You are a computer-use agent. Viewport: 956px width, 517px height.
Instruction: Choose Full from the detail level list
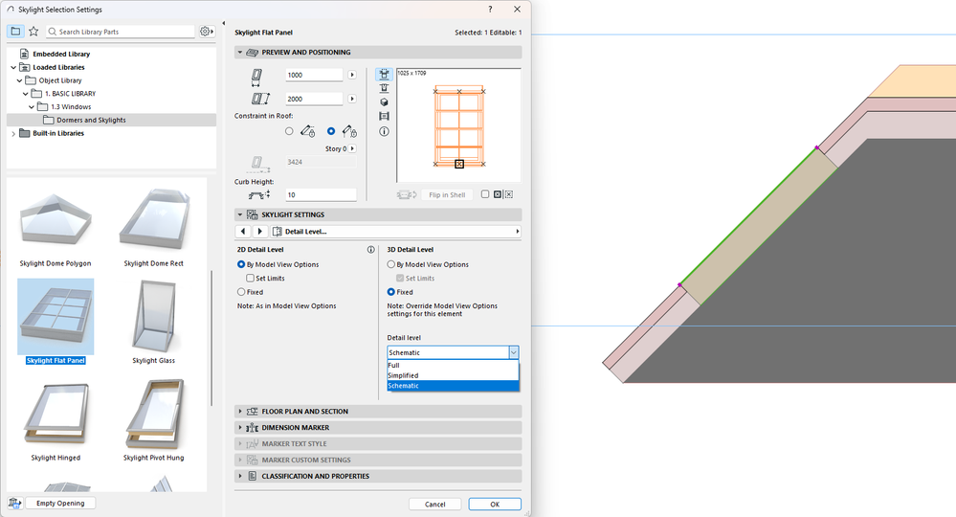tap(394, 365)
